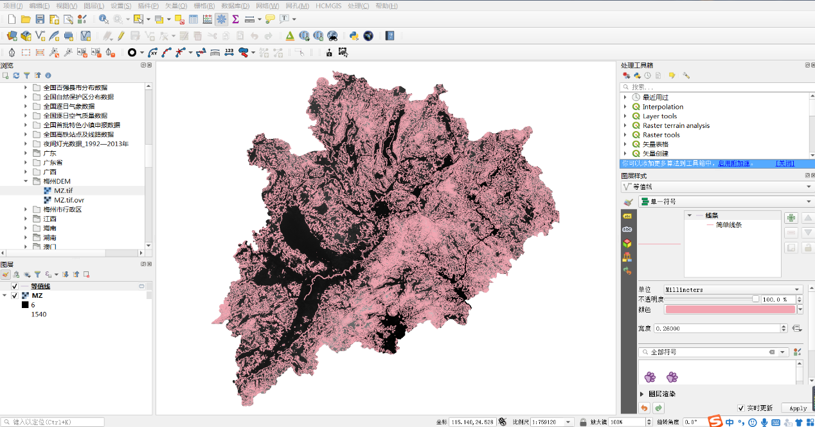The height and width of the screenshot is (427, 815).
Task: Uncheck the MZ raster layer checkbox
Action: click(x=14, y=296)
